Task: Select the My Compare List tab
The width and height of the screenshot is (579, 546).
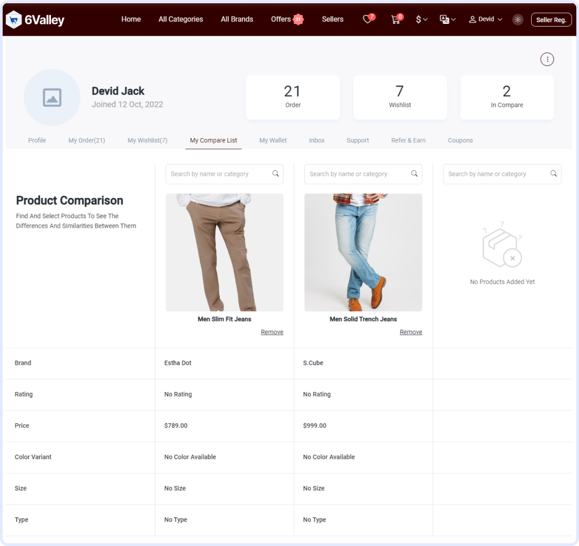Action: click(x=214, y=140)
